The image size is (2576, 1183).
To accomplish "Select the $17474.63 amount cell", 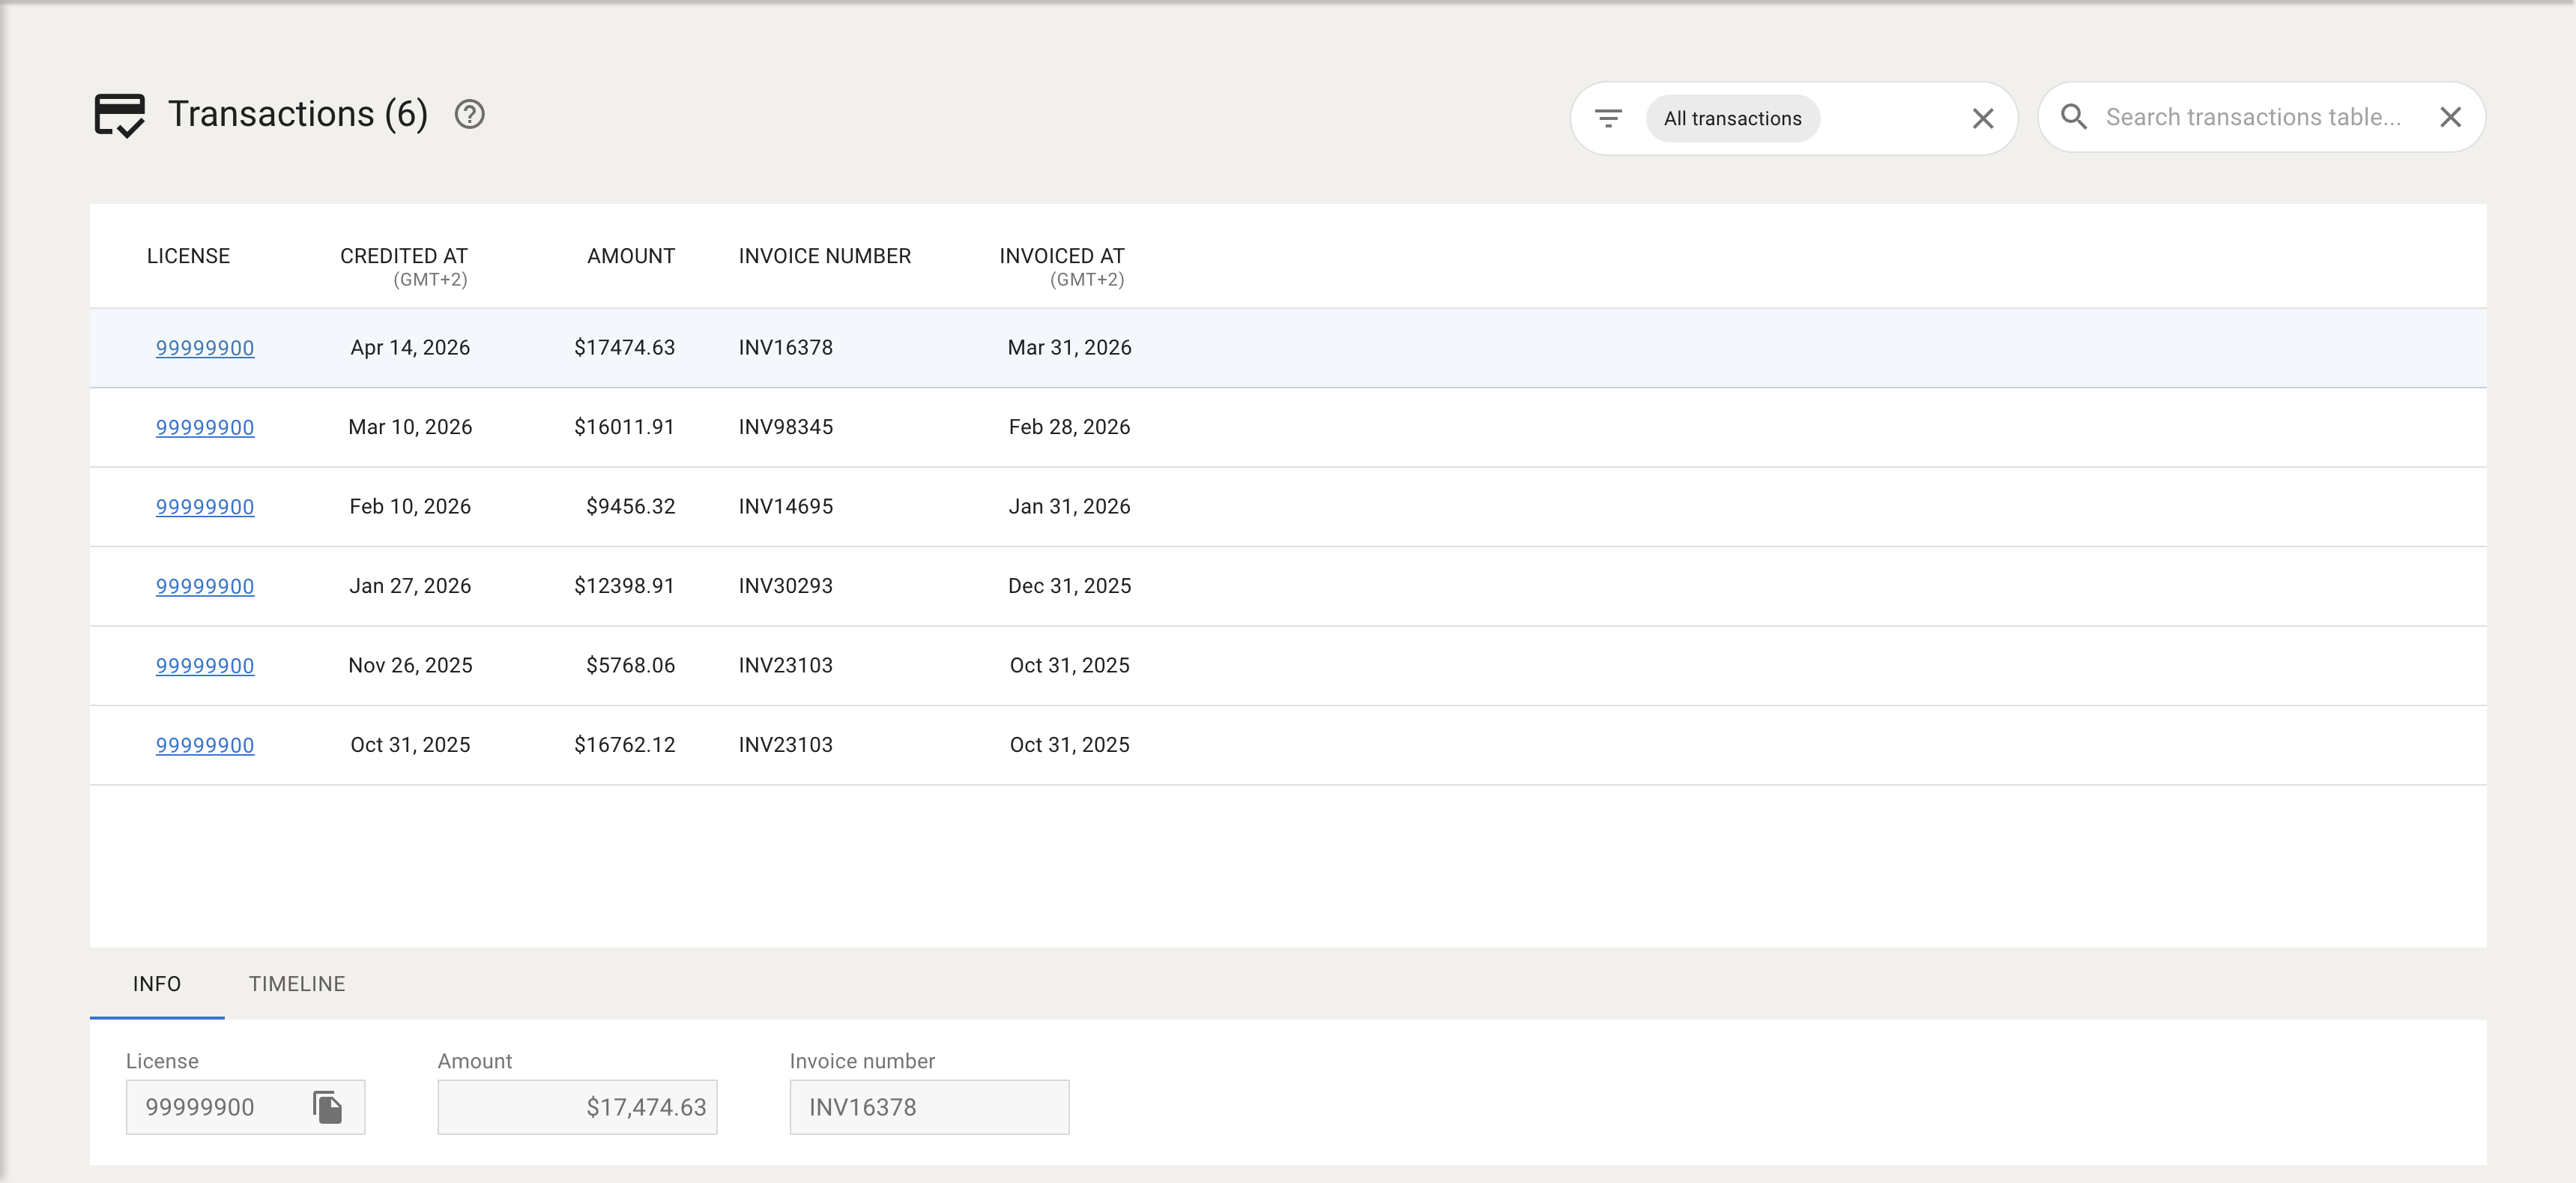I will [x=624, y=347].
